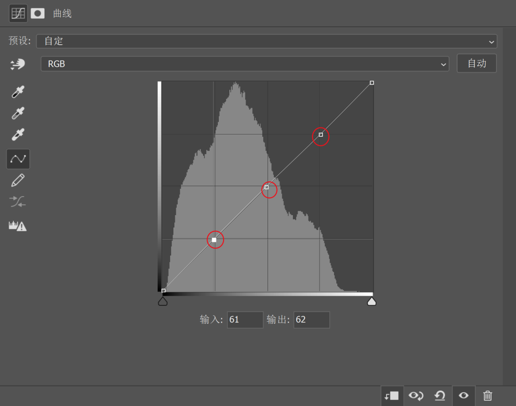The height and width of the screenshot is (406, 516).
Task: Toggle clip adjustment to layer below
Action: 392,396
